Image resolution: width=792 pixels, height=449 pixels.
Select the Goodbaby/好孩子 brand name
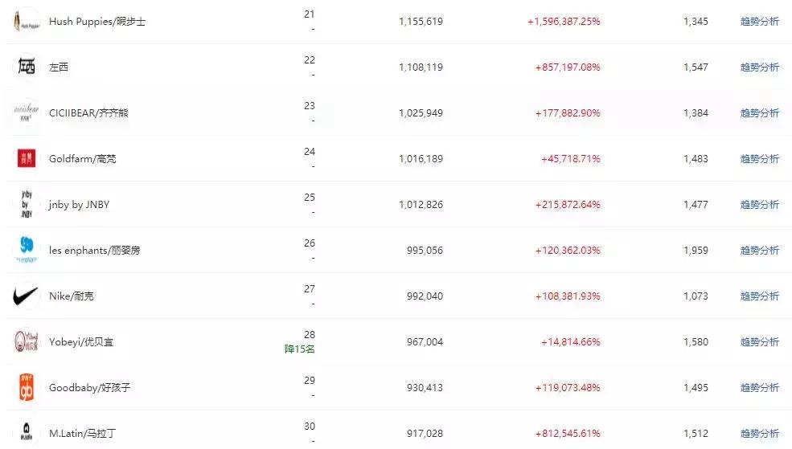pos(89,388)
